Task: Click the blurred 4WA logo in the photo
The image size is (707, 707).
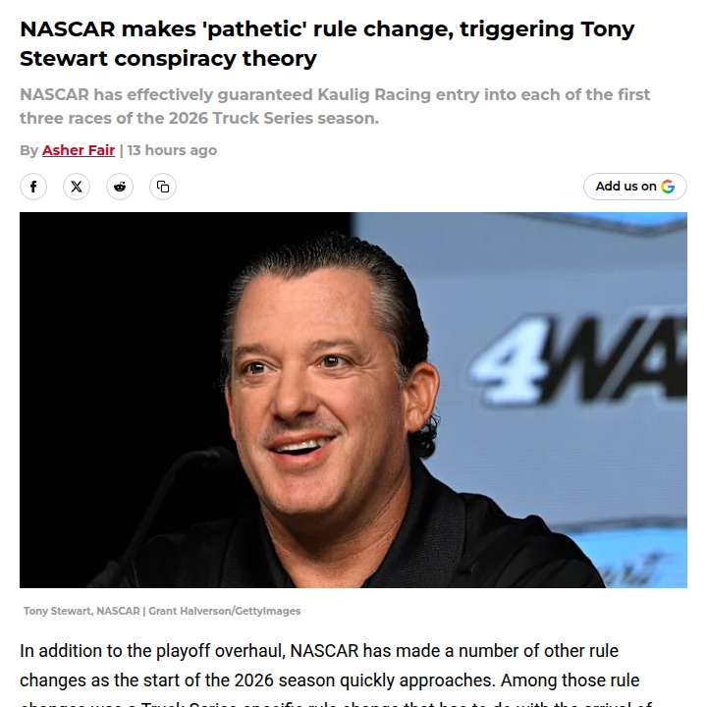Action: coord(577,358)
